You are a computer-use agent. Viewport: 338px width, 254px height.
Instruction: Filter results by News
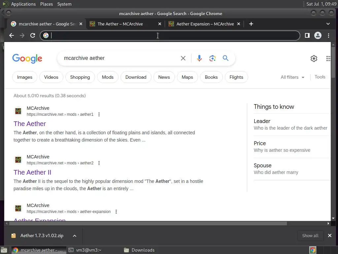pyautogui.click(x=164, y=77)
